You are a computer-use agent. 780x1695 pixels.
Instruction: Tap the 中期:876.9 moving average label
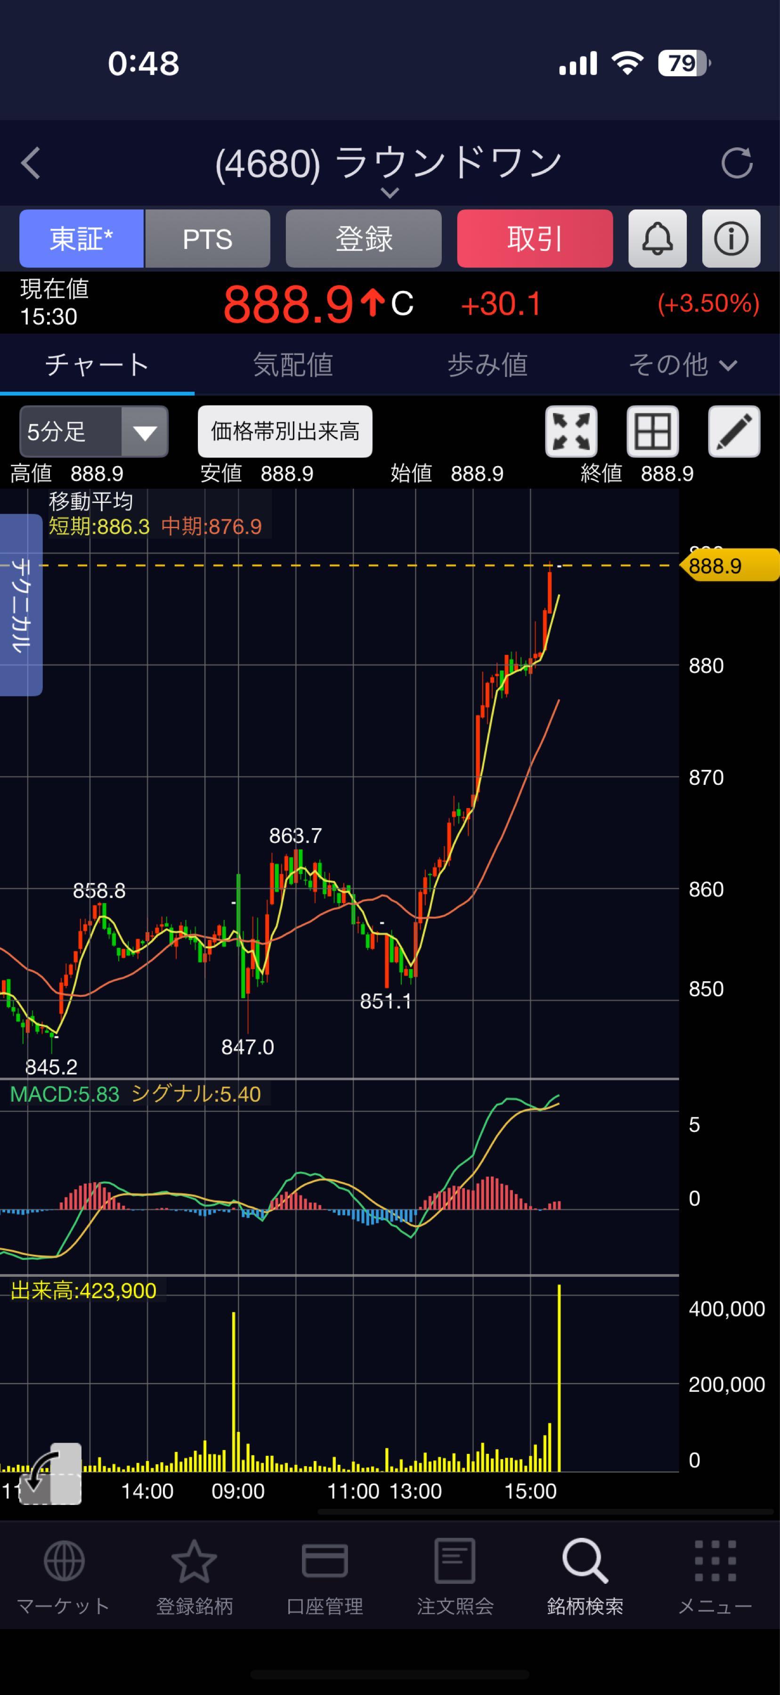(211, 526)
